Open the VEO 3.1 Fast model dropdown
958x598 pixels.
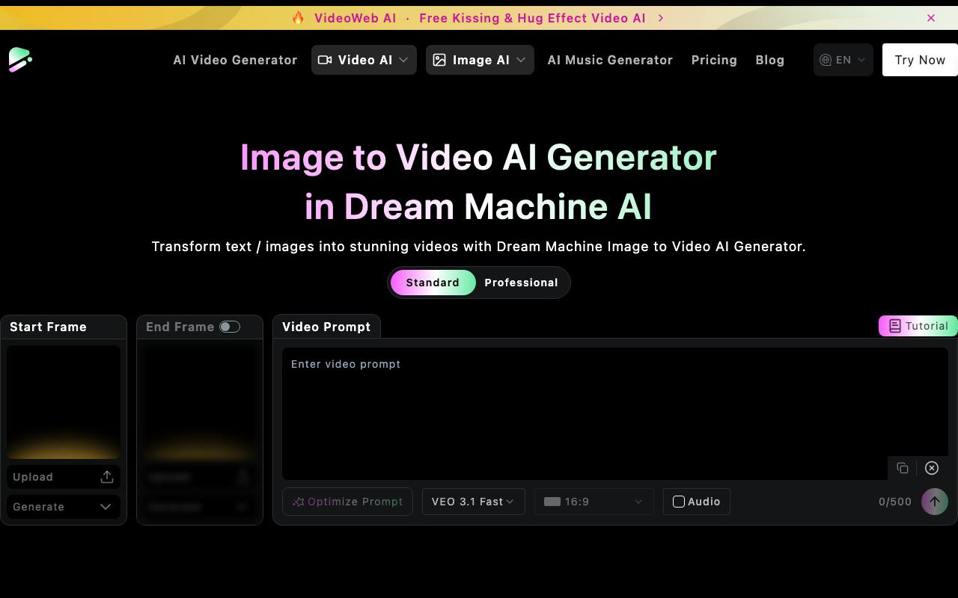(473, 502)
